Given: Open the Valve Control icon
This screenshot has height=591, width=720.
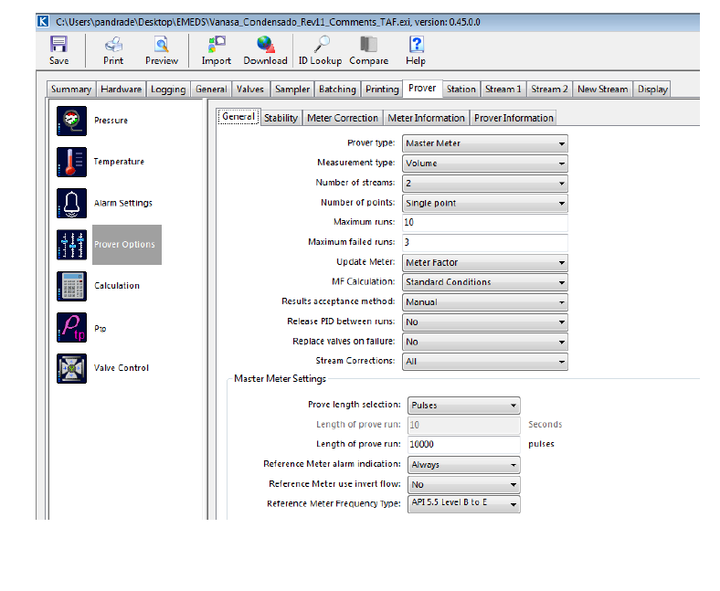Looking at the screenshot, I should click(x=71, y=368).
